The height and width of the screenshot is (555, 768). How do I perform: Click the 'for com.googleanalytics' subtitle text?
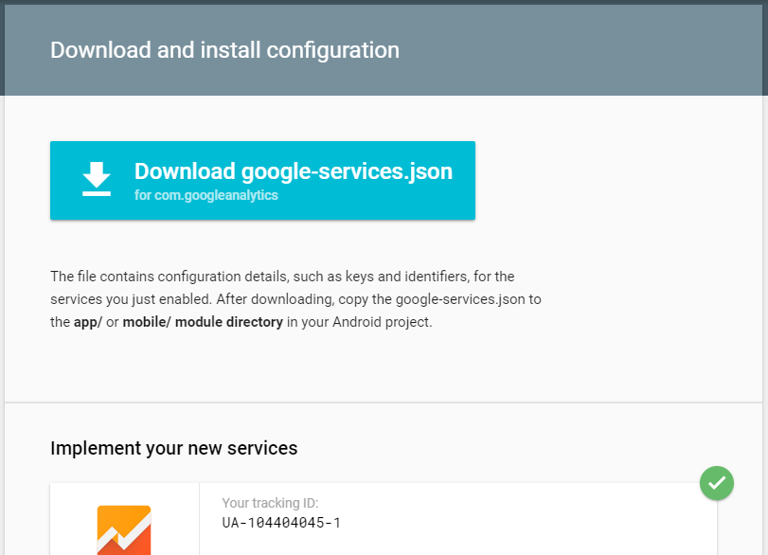[206, 195]
